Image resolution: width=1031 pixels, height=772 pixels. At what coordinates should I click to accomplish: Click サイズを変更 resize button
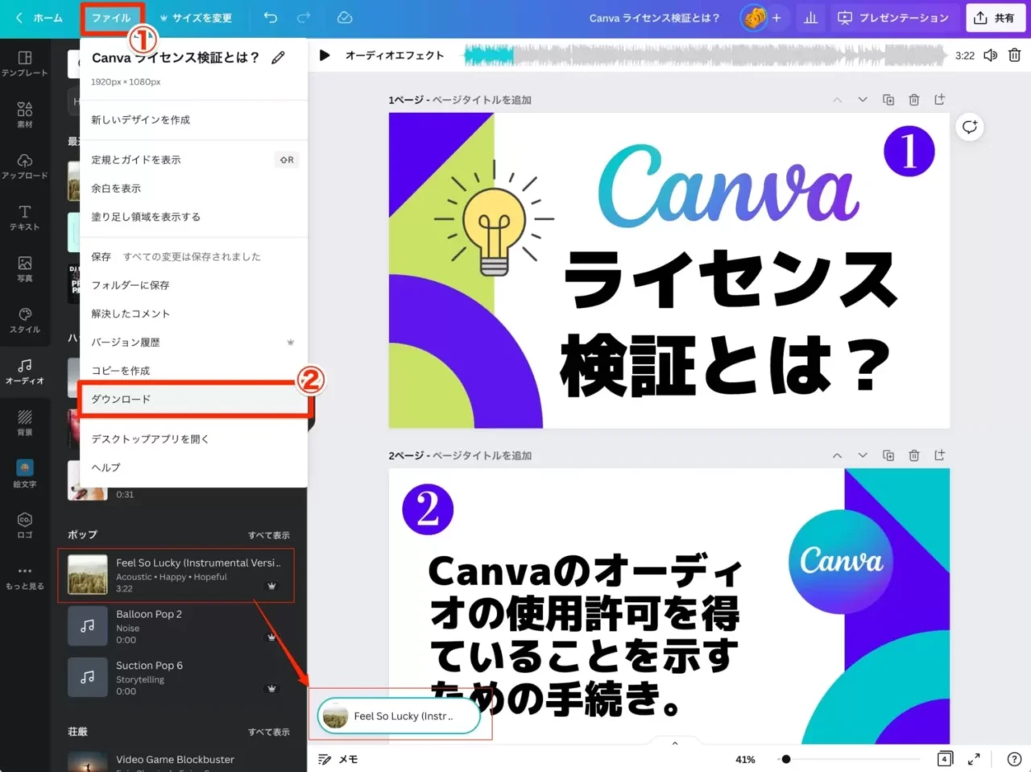tap(195, 18)
